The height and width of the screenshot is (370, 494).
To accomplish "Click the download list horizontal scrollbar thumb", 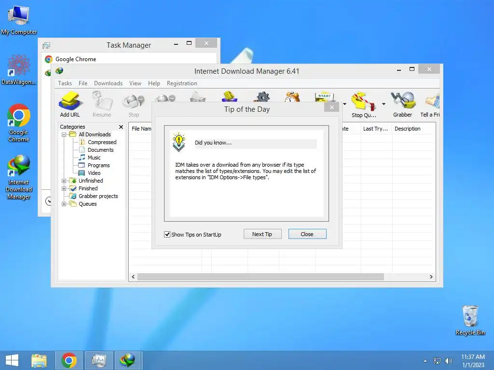I will click(x=261, y=277).
